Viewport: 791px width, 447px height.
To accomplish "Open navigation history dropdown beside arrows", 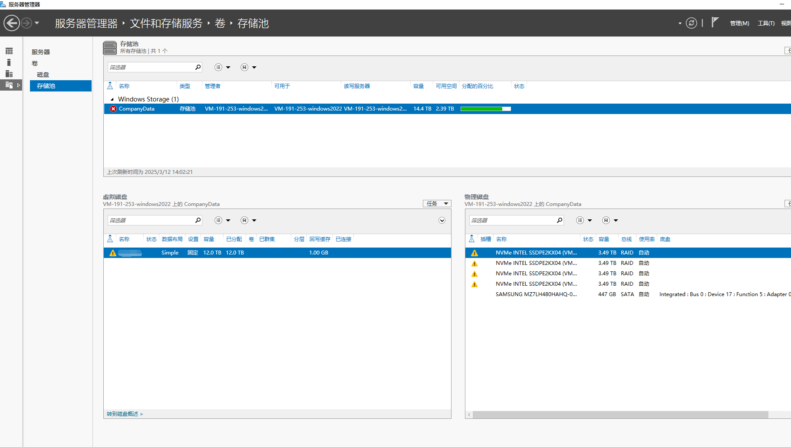I will [x=37, y=23].
